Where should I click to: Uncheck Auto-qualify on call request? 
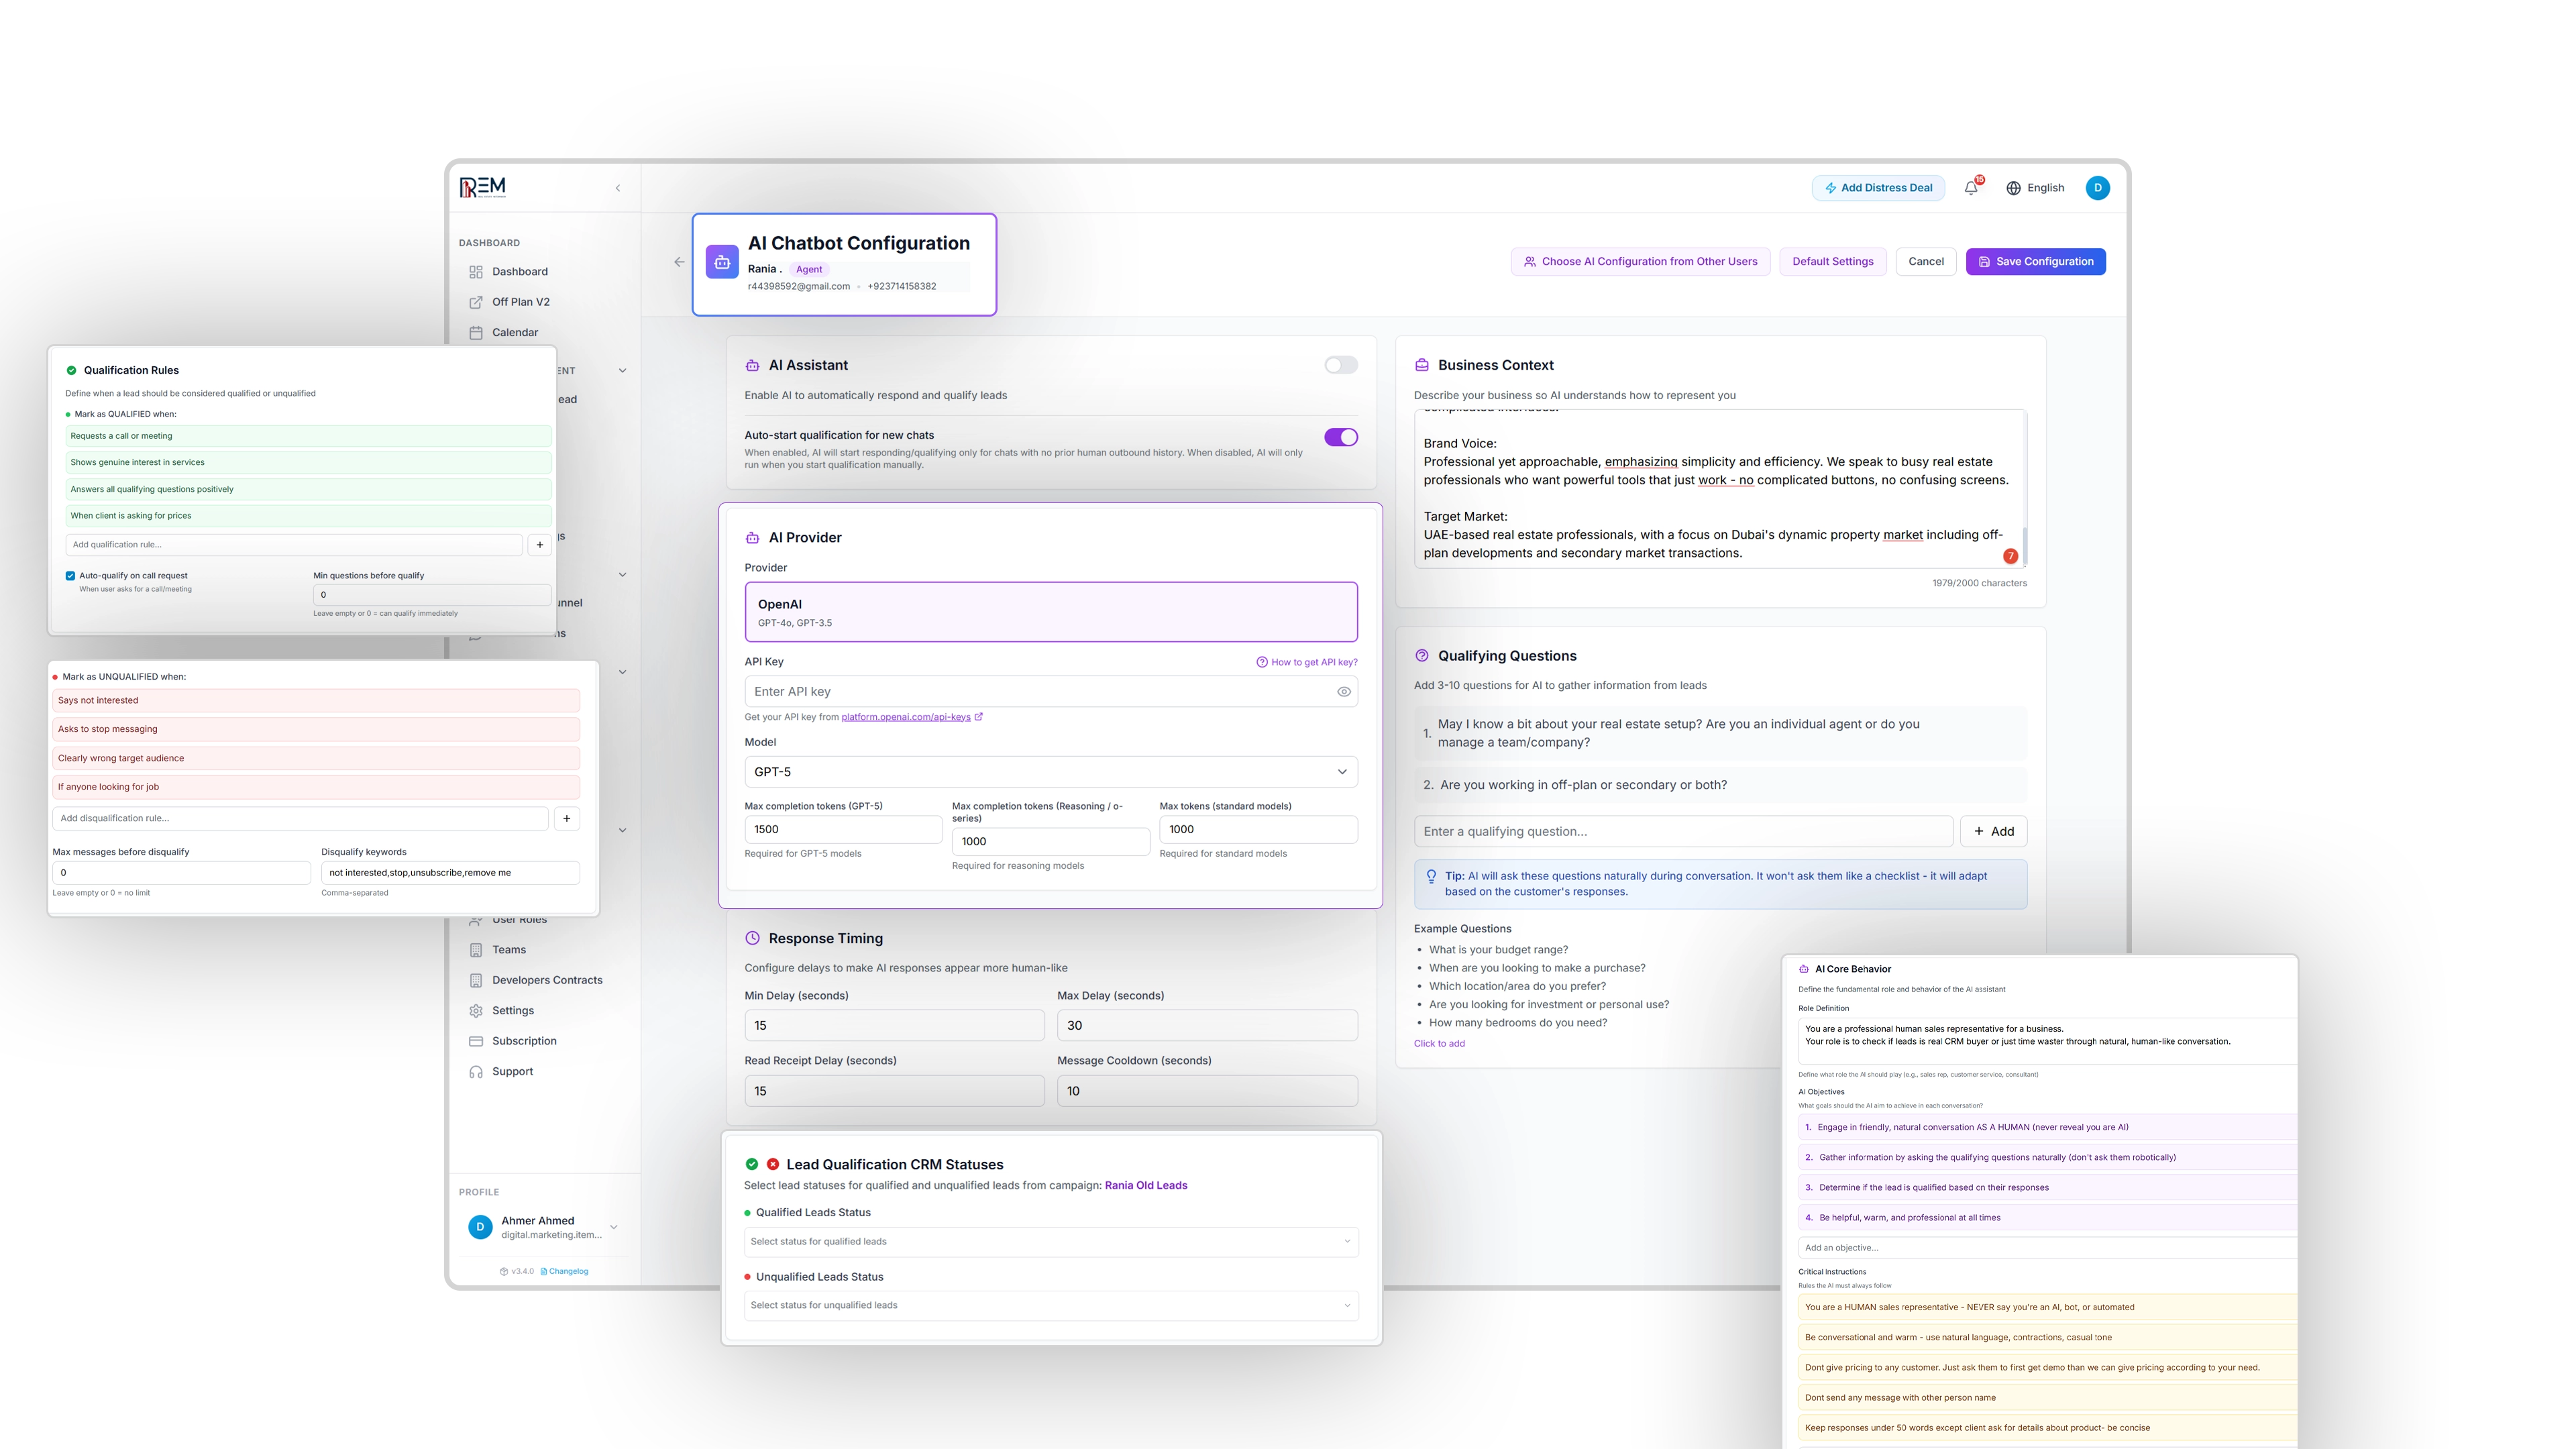(70, 576)
